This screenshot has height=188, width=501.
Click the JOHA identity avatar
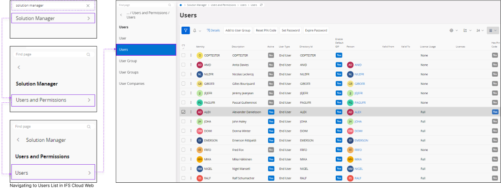point(200,121)
